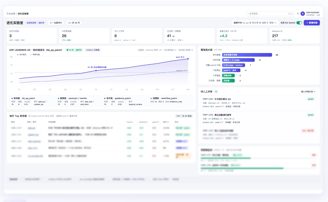Select the 知识族 · kb_qa_patch card

pos(32,101)
